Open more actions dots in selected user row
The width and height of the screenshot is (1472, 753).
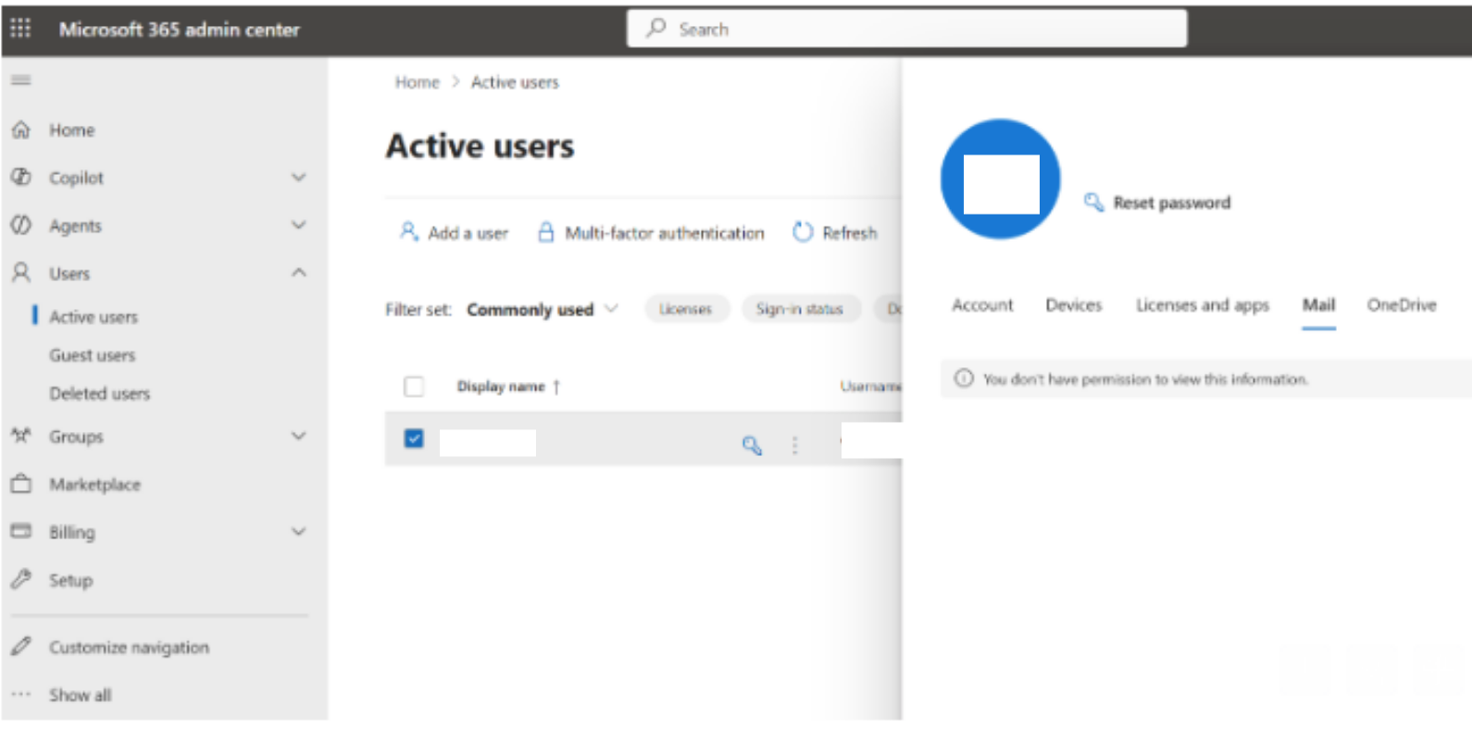(x=794, y=446)
